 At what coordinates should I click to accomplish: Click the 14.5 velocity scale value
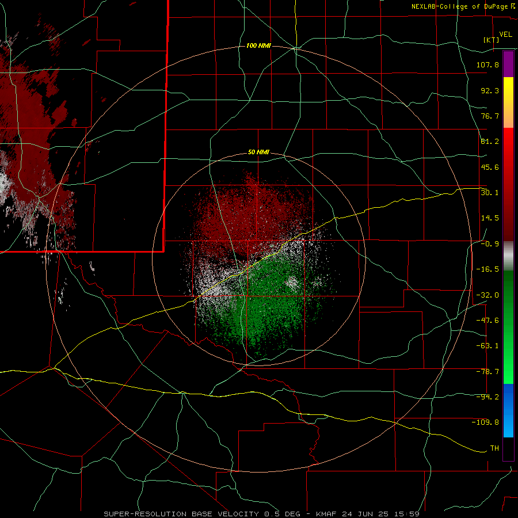click(490, 218)
